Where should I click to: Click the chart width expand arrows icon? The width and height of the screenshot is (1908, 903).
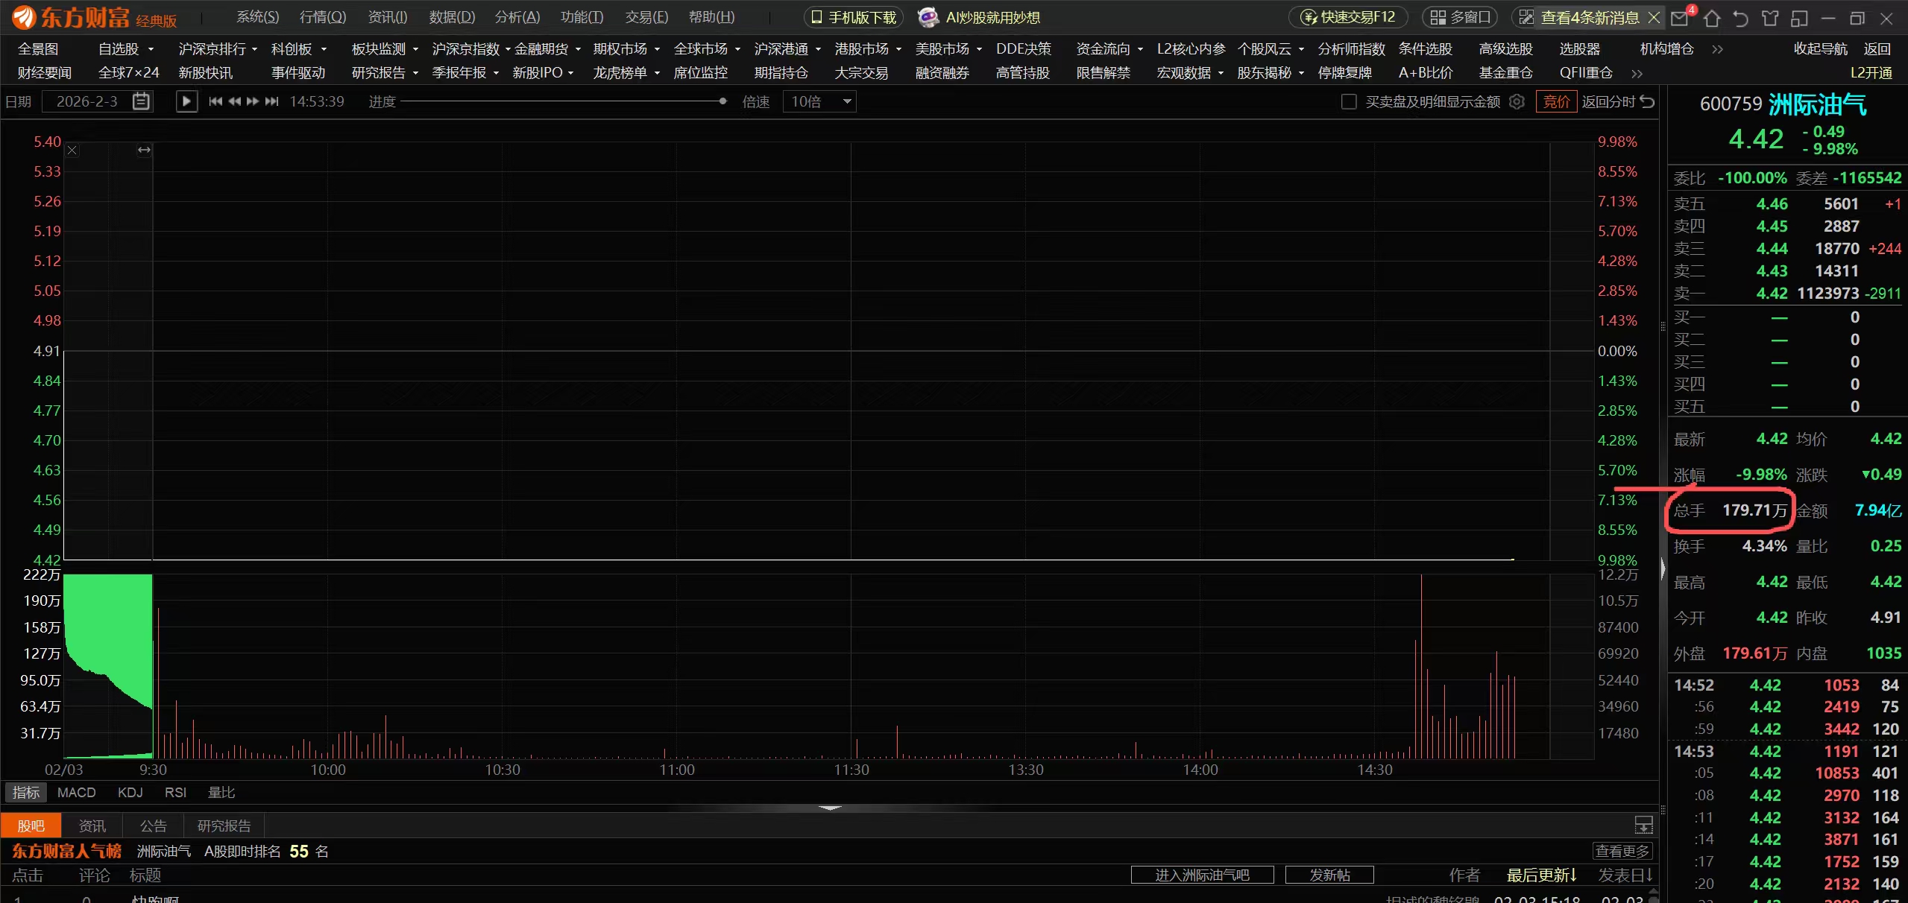click(144, 150)
